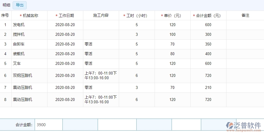
Task: Click the 施工内容 column header
Action: click(101, 16)
